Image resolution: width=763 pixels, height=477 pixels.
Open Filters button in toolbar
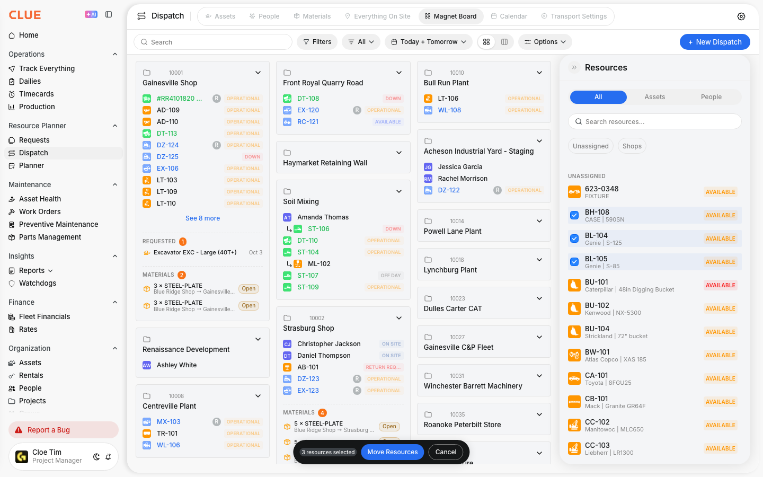point(317,42)
